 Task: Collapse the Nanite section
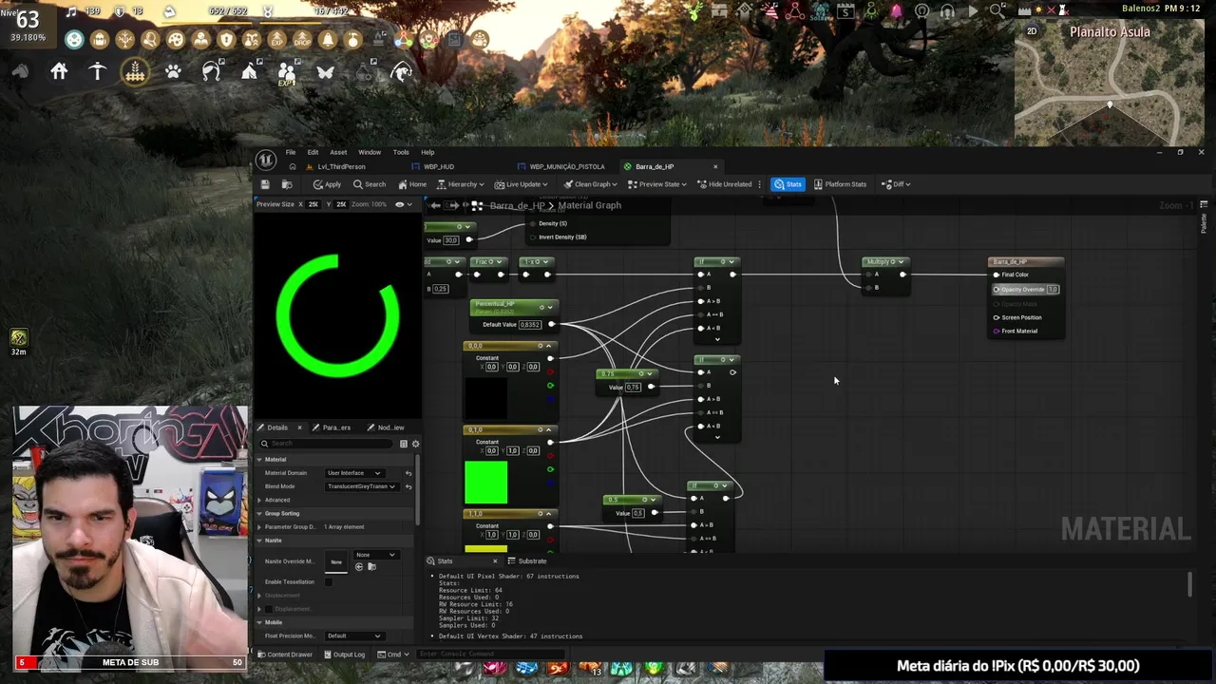point(259,541)
